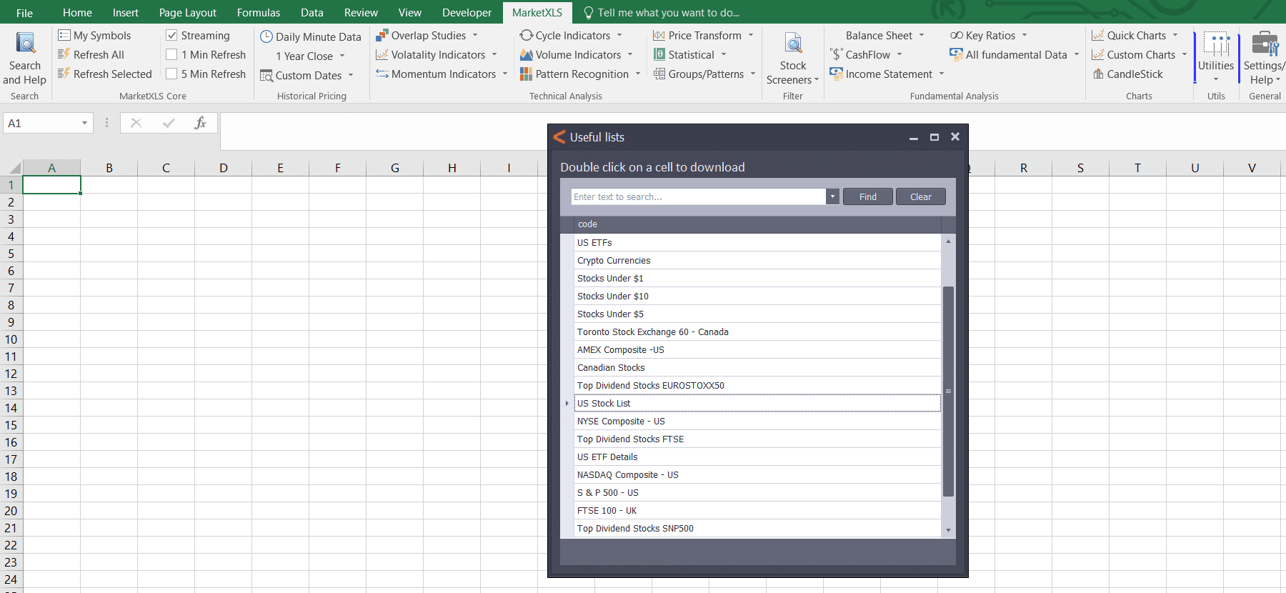Open Income Statement icon
The image size is (1286, 593).
click(836, 74)
